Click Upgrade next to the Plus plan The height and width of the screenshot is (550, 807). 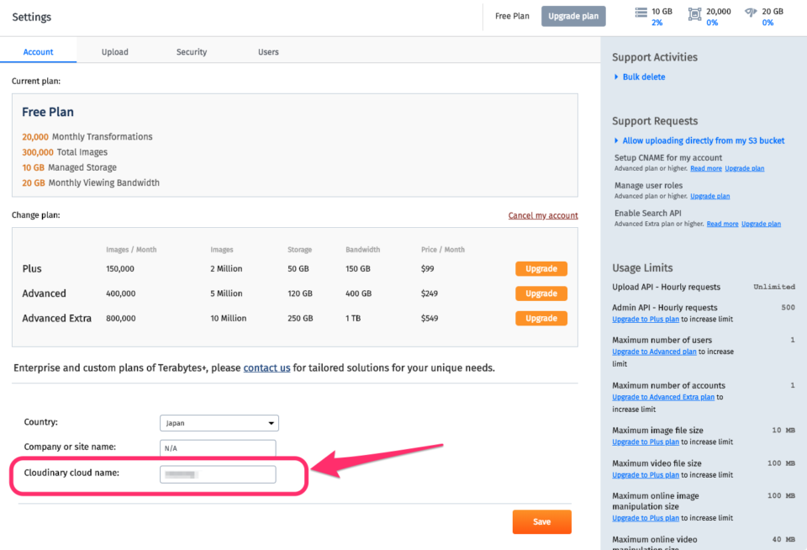point(541,268)
